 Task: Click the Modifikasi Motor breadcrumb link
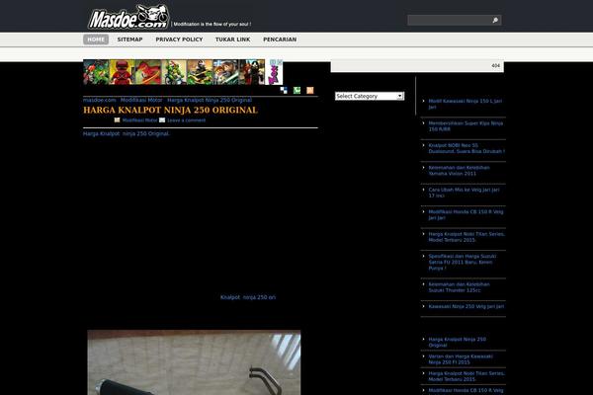(141, 100)
